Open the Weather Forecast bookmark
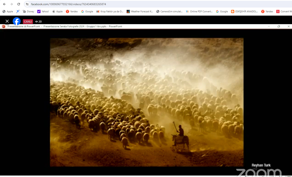Image resolution: width=292 pixels, height=177 pixels. click(x=140, y=12)
